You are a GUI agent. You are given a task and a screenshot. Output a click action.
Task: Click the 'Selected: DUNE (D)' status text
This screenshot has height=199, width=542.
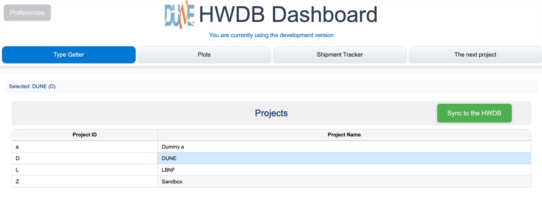(32, 86)
